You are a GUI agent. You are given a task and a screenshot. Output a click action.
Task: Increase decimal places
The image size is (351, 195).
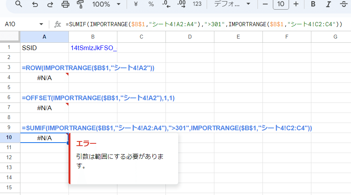click(x=181, y=4)
